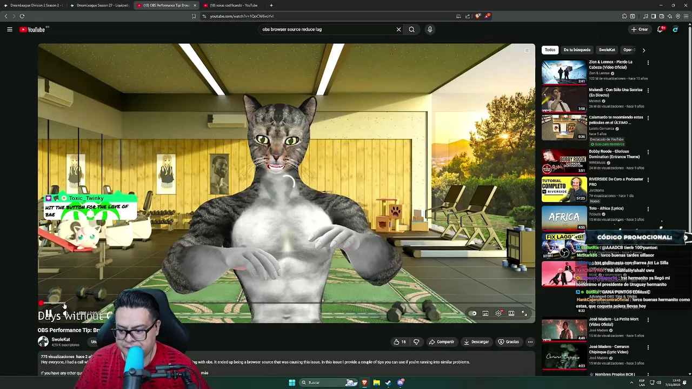Open File Explorer from the taskbar
Image resolution: width=692 pixels, height=389 pixels.
(x=376, y=383)
